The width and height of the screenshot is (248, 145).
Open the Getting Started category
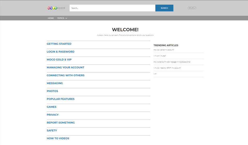[59, 44]
